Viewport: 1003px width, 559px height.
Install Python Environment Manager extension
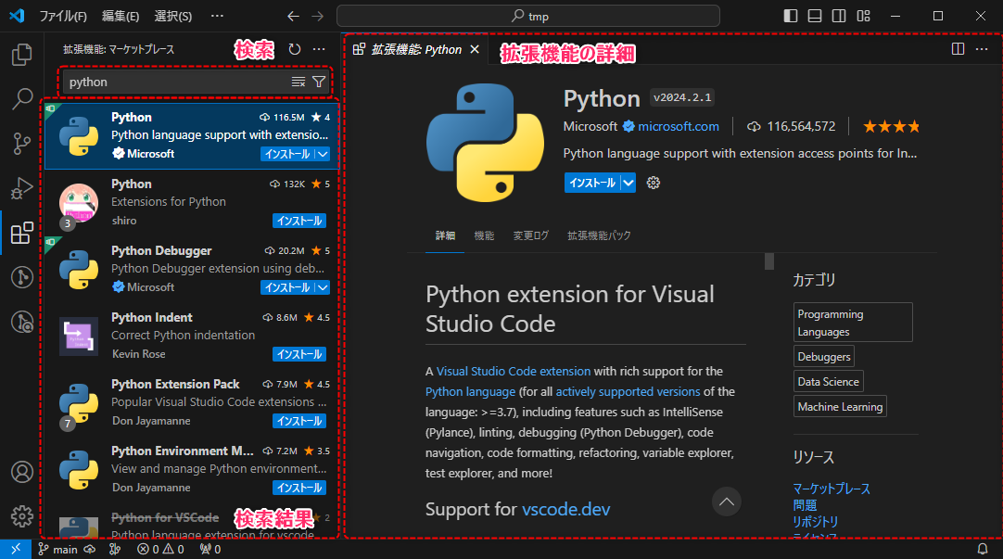(x=299, y=488)
